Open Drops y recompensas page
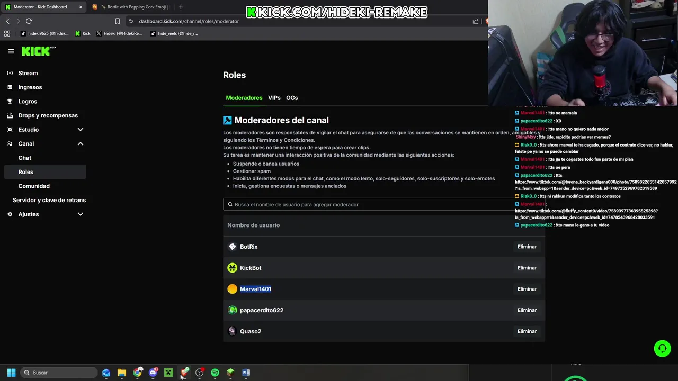Image resolution: width=678 pixels, height=381 pixels. tap(48, 115)
